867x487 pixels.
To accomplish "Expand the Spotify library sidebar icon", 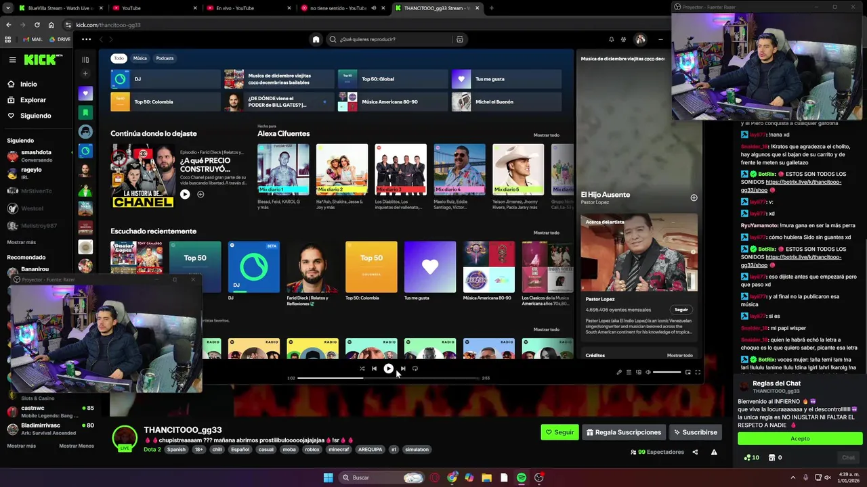I will click(85, 60).
